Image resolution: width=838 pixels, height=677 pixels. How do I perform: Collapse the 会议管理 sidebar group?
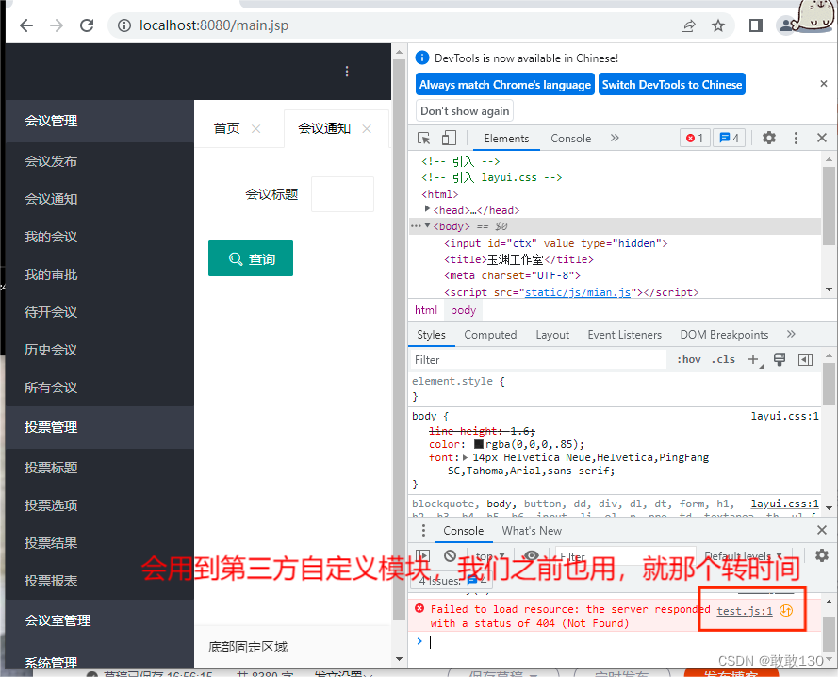[x=99, y=121]
